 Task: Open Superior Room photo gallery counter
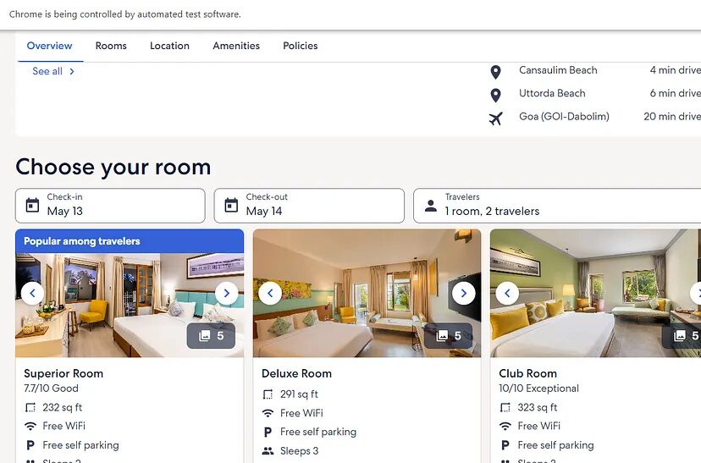pos(211,336)
